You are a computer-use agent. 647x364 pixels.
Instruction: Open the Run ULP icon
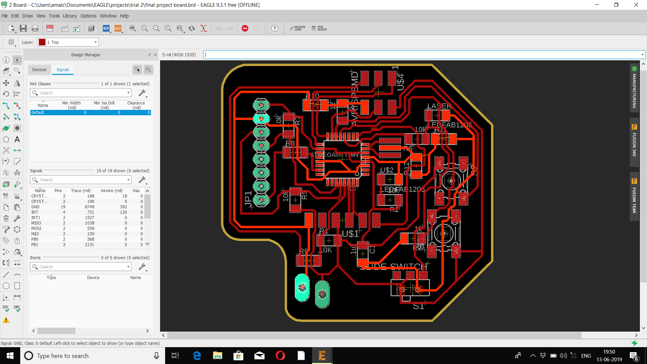(118, 28)
